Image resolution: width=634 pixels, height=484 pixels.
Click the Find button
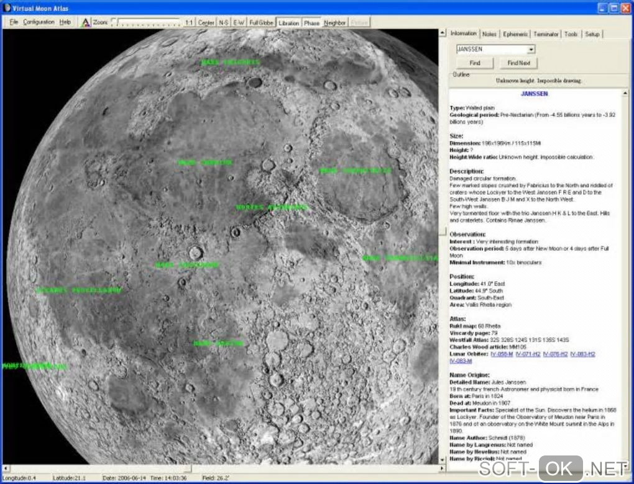pyautogui.click(x=475, y=63)
